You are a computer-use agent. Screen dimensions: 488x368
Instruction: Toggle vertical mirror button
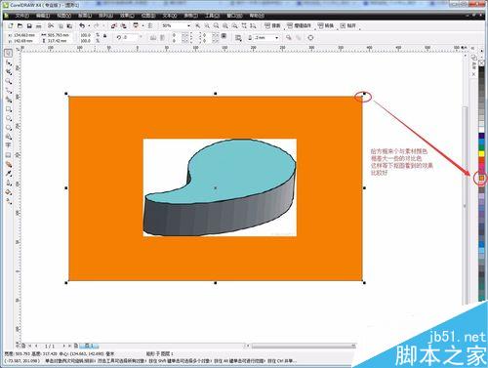pos(162,38)
